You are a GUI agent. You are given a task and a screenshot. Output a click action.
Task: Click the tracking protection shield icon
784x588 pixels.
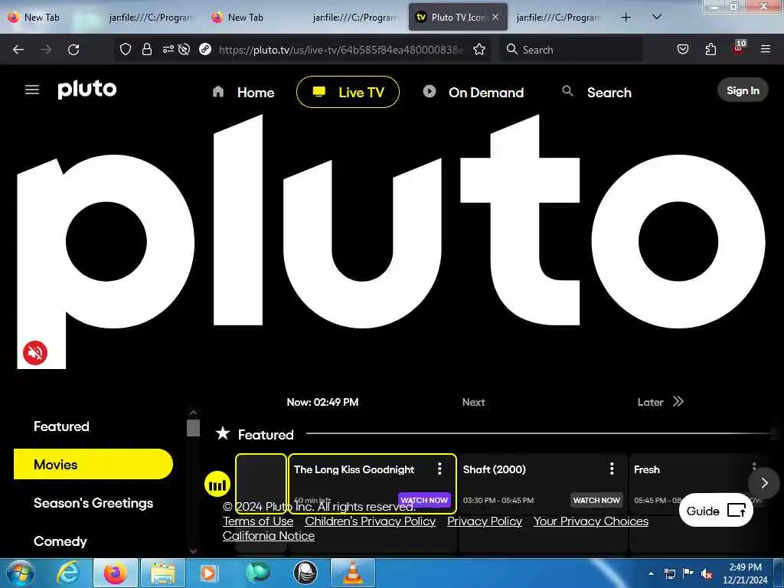(x=126, y=49)
